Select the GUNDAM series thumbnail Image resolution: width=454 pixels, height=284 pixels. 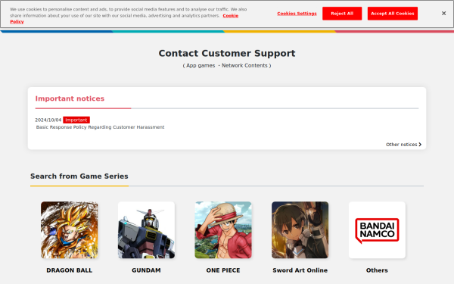pyautogui.click(x=146, y=230)
